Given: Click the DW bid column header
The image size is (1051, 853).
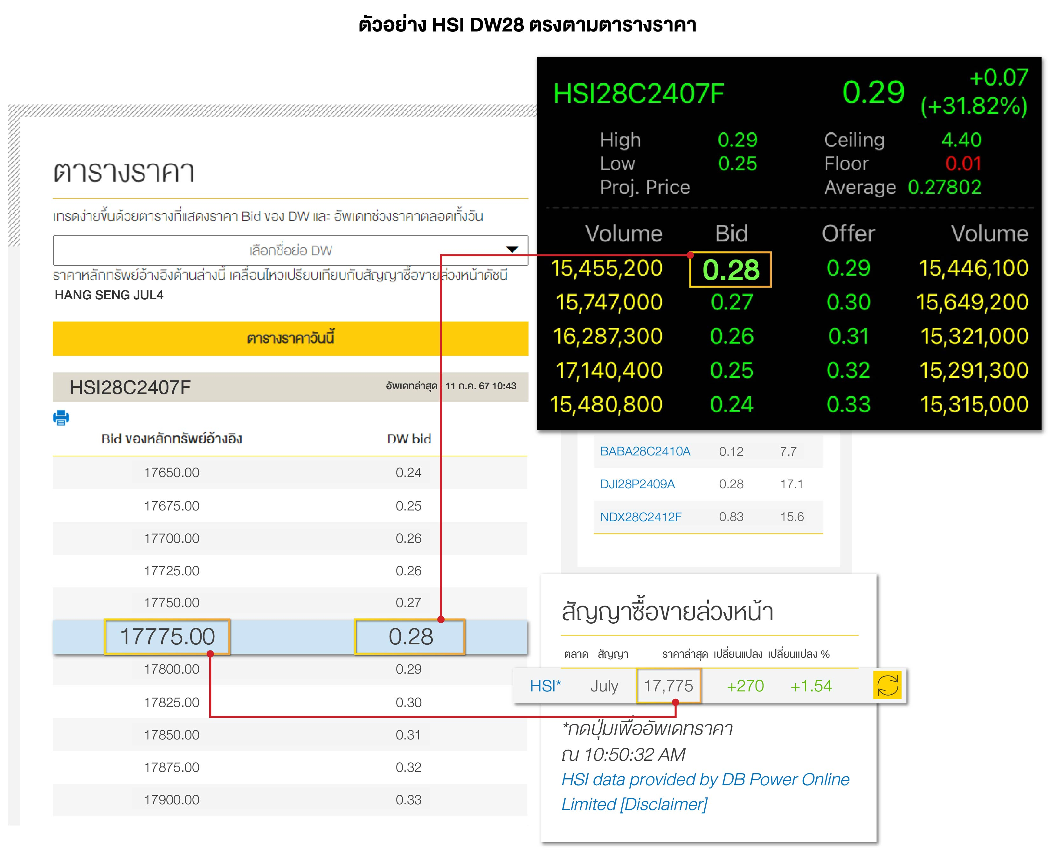Looking at the screenshot, I should (x=409, y=439).
